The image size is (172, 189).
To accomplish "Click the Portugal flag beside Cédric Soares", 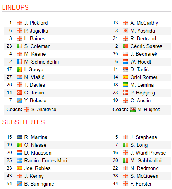I will click(126, 46).
